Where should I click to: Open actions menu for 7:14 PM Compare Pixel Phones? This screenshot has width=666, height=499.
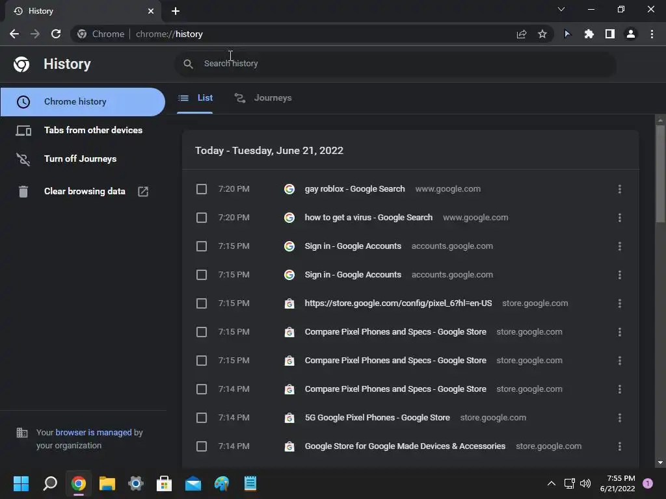(620, 389)
